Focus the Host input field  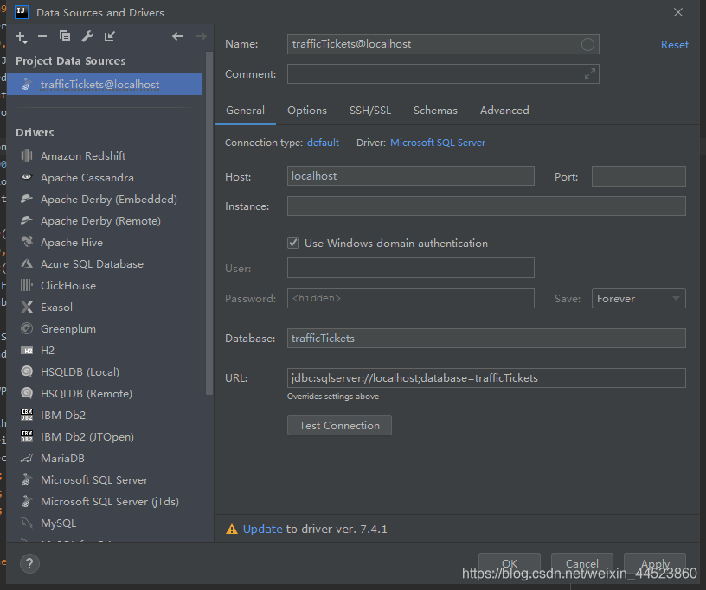click(411, 176)
